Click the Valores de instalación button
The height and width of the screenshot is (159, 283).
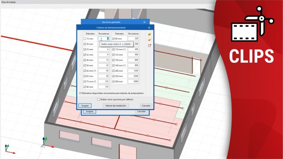(x=116, y=106)
